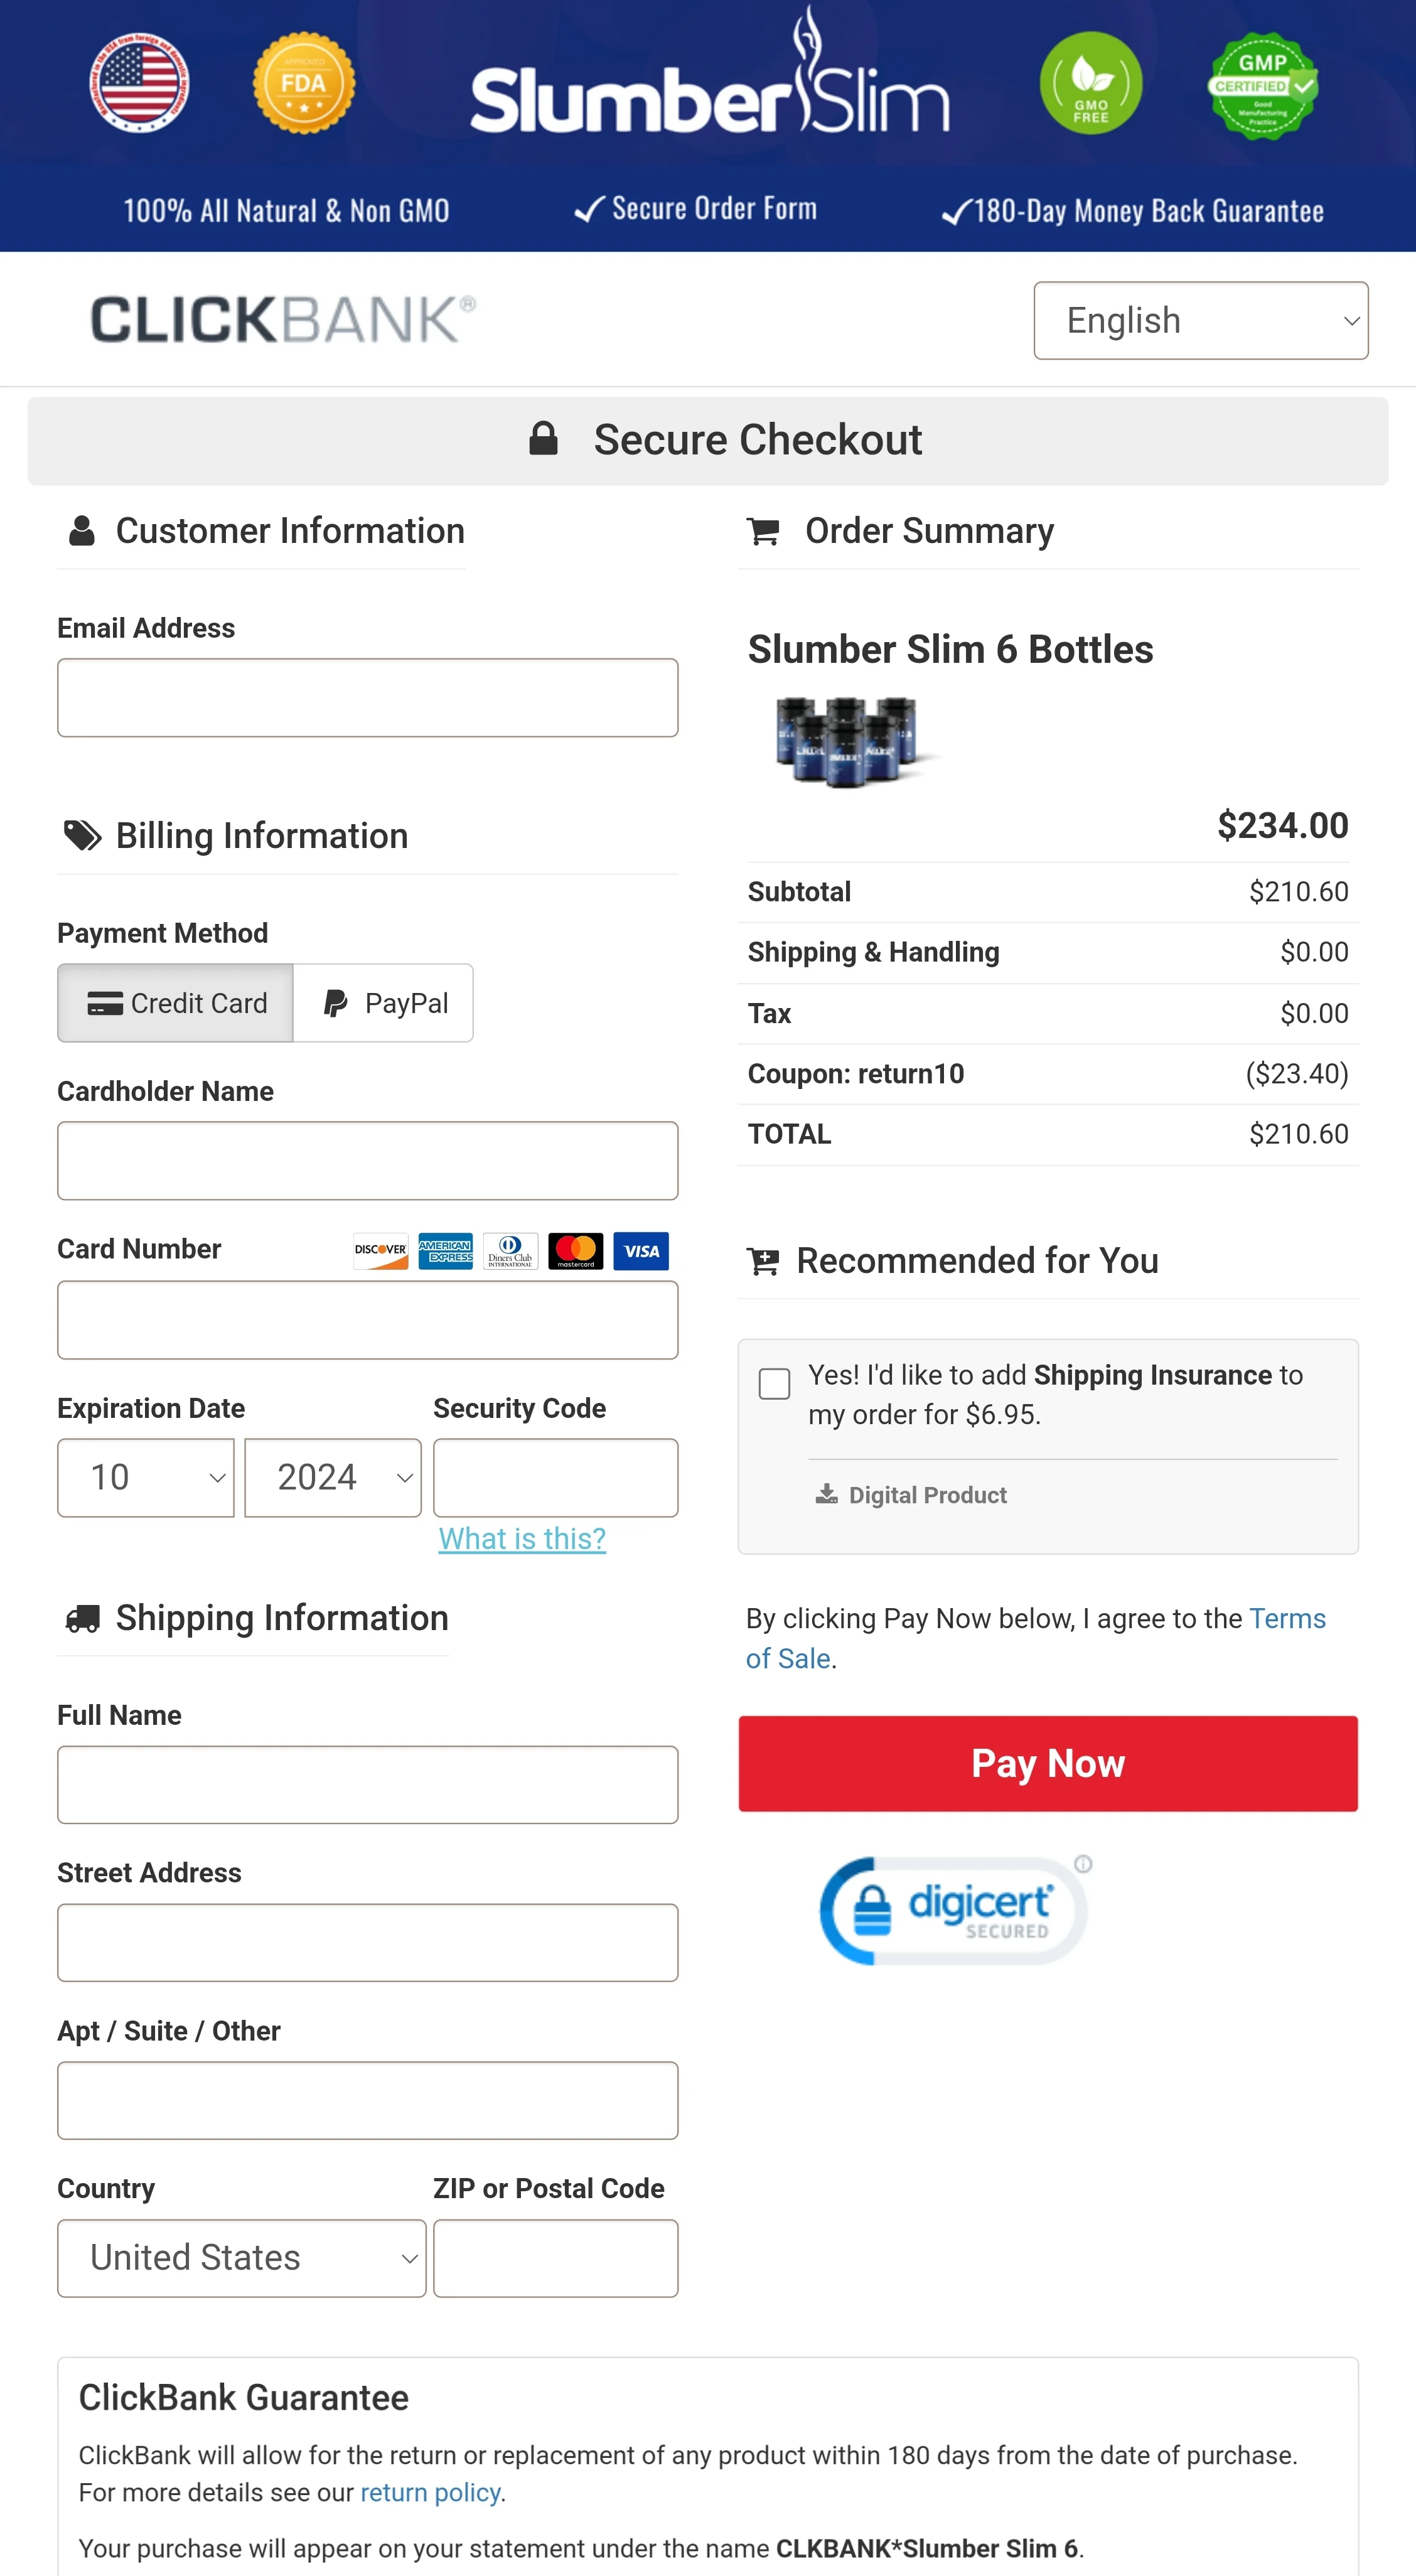Click the GMO Free green badge
Image resolution: width=1416 pixels, height=2576 pixels.
(x=1090, y=83)
